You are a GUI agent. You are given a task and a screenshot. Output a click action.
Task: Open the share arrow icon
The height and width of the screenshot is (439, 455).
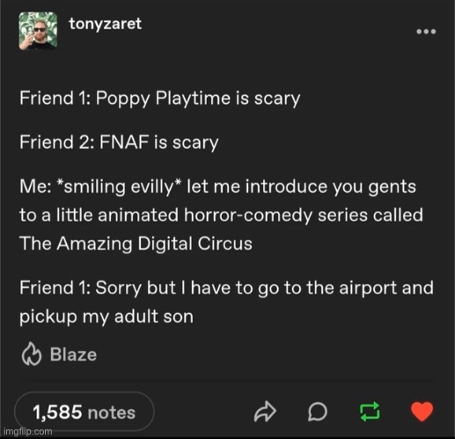click(x=265, y=412)
